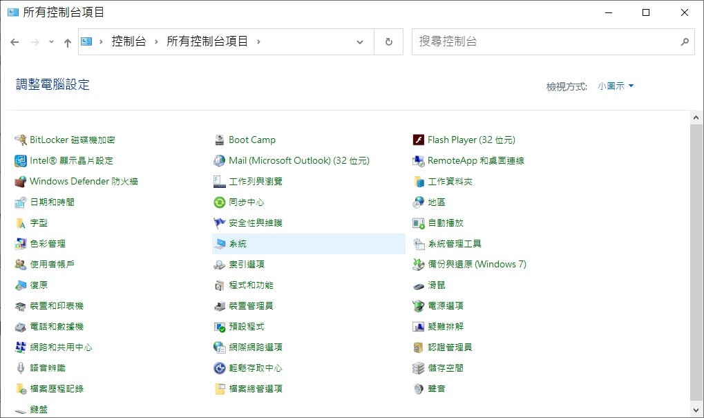Click RemoteApp 和桌面連線 icon
The height and width of the screenshot is (418, 704).
pos(419,161)
